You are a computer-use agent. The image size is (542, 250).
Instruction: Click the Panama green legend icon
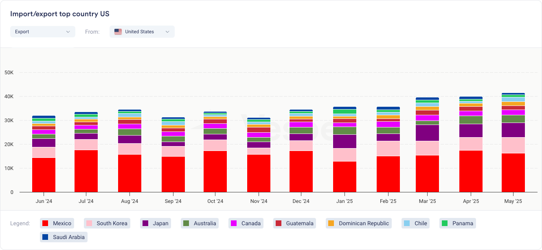[445, 223]
